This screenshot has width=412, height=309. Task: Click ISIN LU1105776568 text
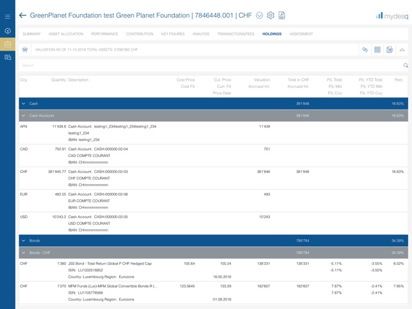click(x=86, y=293)
